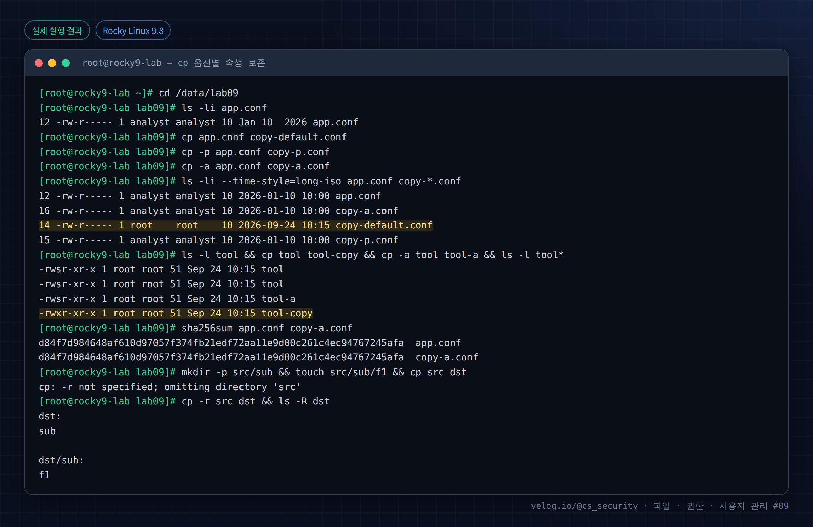The width and height of the screenshot is (813, 527).
Task: Click the 'cp: -r not specified' error line
Action: point(170,387)
